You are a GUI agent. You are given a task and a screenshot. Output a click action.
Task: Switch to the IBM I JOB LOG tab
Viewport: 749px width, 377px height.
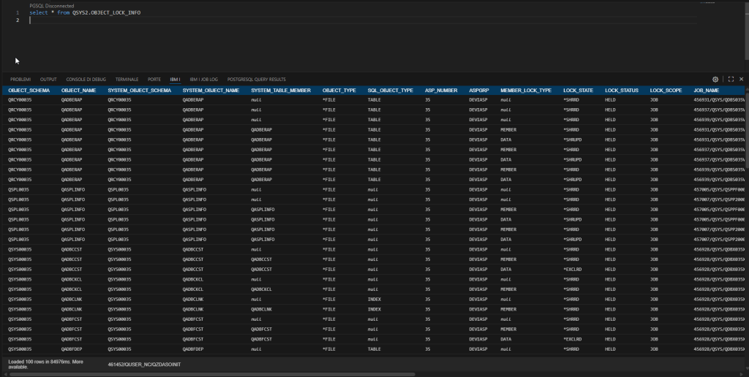[x=204, y=79]
